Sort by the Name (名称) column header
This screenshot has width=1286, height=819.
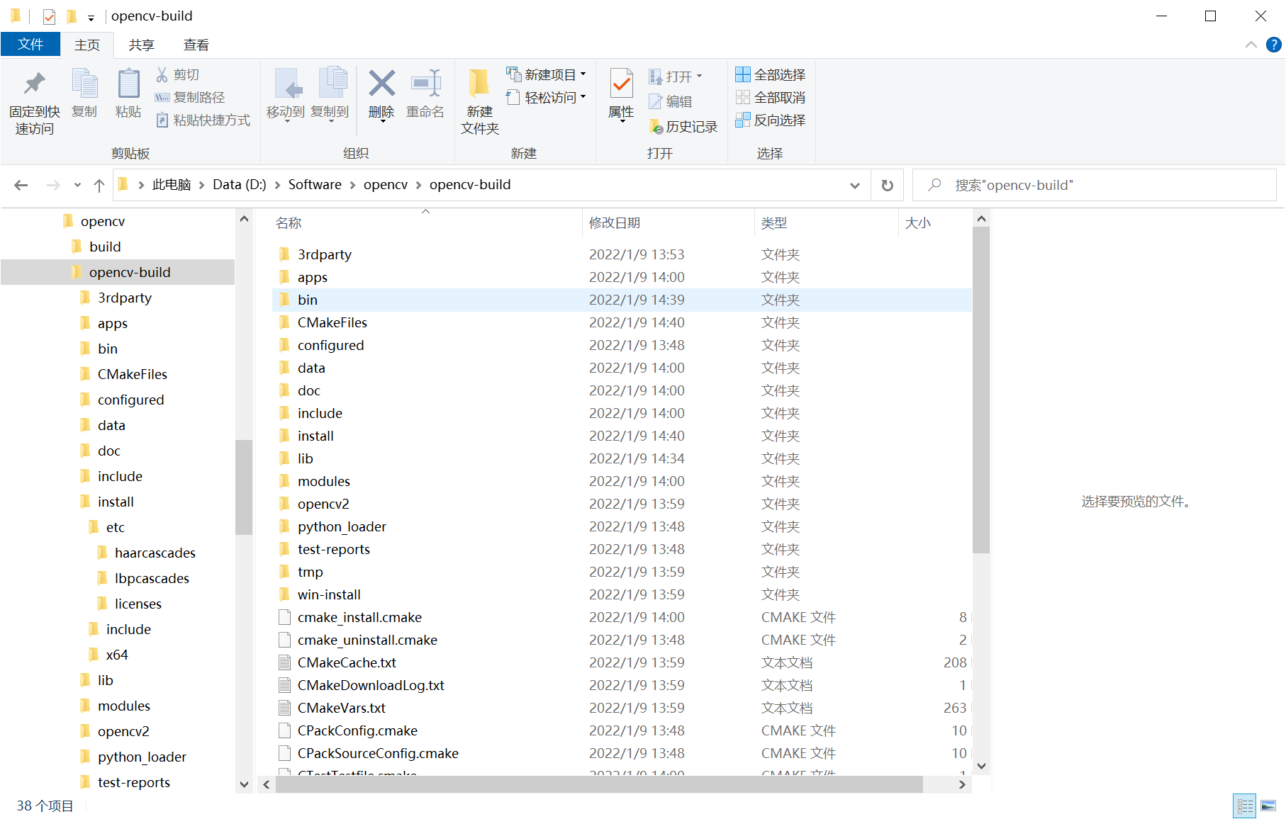click(x=425, y=222)
